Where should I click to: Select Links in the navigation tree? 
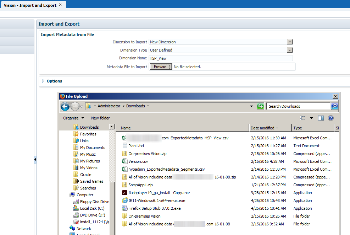pyautogui.click(x=84, y=141)
